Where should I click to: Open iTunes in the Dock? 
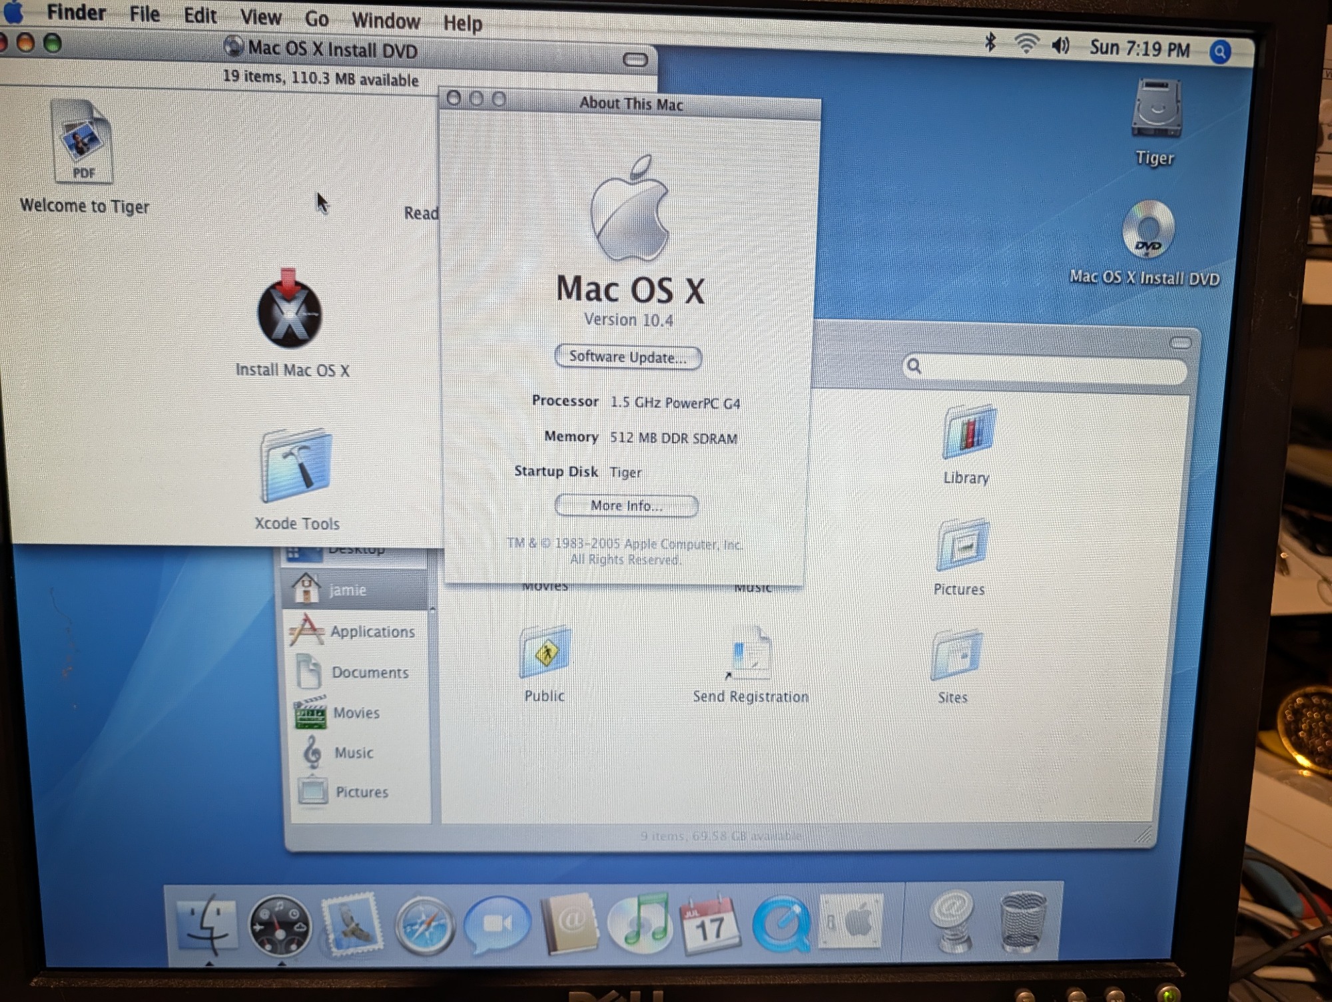tap(639, 924)
